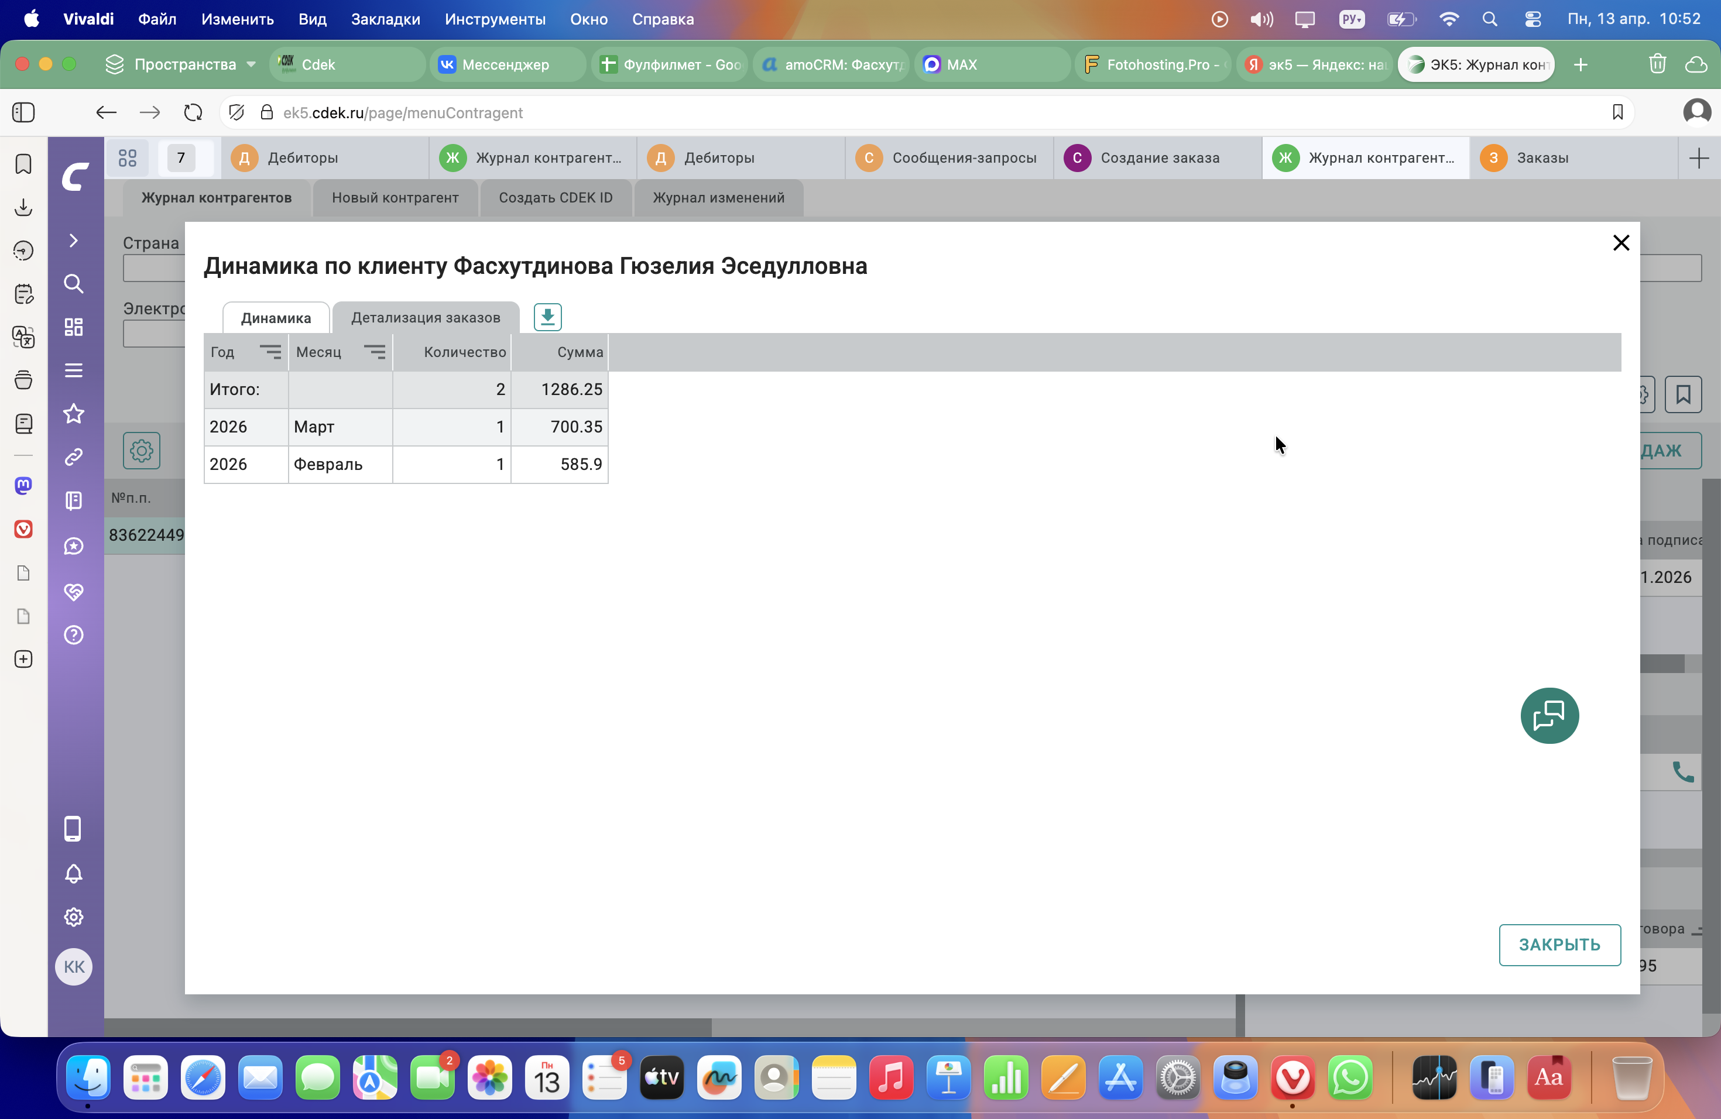The width and height of the screenshot is (1721, 1119).
Task: Click the mobile phone icon in sidebar
Action: 73,828
